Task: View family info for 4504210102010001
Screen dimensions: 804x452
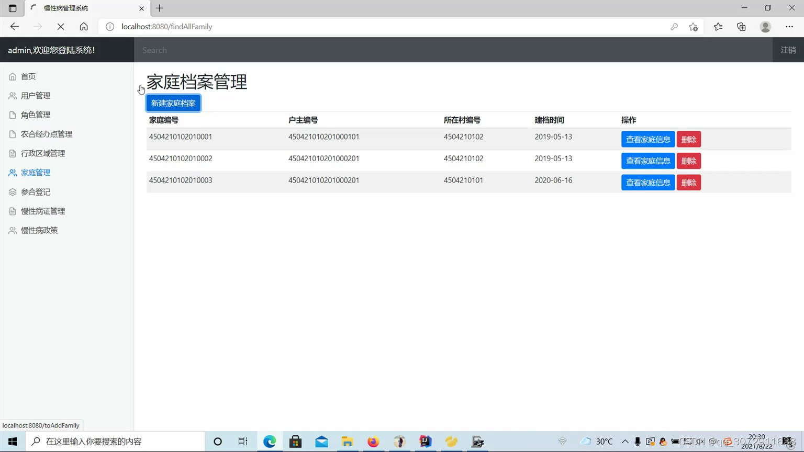Action: click(648, 140)
